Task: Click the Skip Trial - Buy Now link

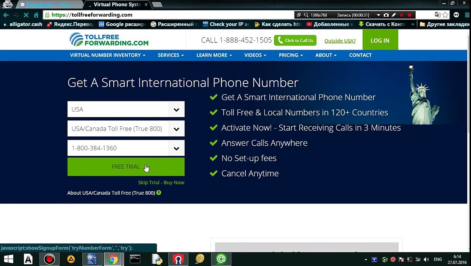Action: (x=161, y=183)
